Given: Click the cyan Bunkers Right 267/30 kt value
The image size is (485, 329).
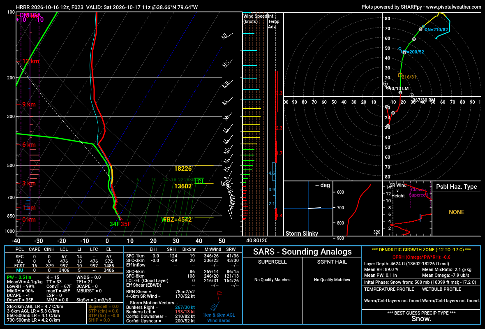Looking at the screenshot, I should tap(185, 307).
